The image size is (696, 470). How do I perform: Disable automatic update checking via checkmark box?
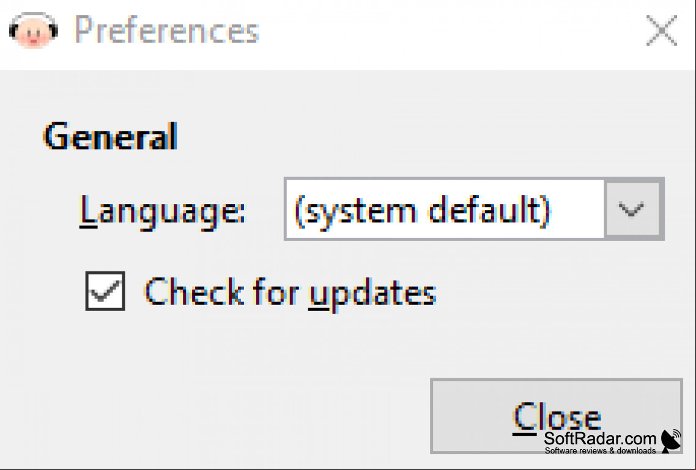click(x=105, y=291)
